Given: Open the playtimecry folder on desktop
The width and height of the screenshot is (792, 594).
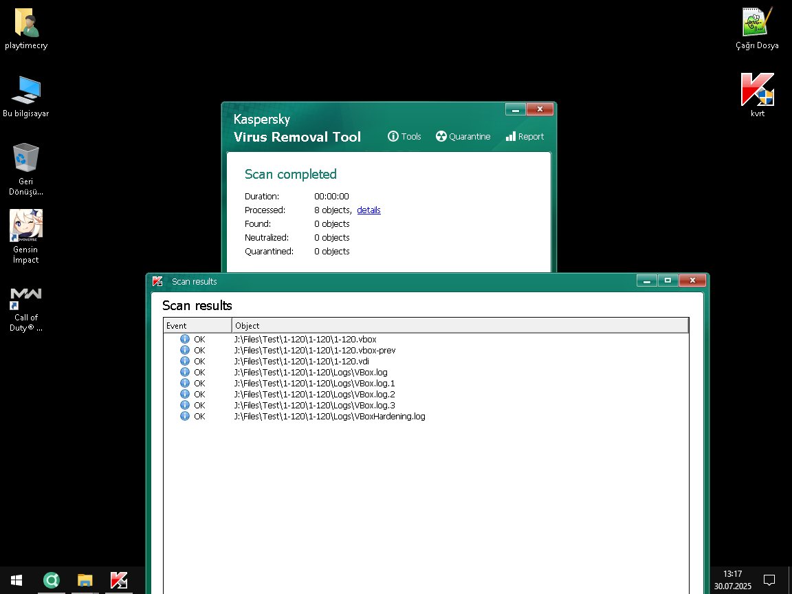Looking at the screenshot, I should [x=26, y=24].
